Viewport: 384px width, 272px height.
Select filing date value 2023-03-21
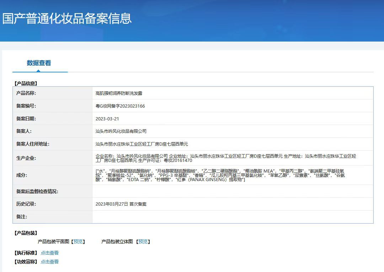pyautogui.click(x=107, y=119)
